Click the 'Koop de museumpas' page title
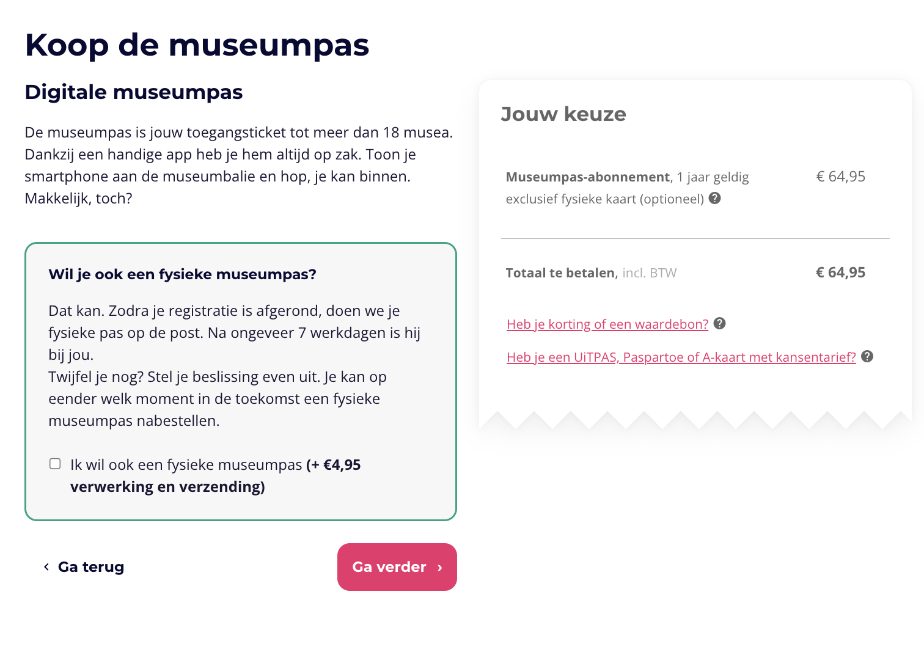This screenshot has width=924, height=655. click(197, 45)
